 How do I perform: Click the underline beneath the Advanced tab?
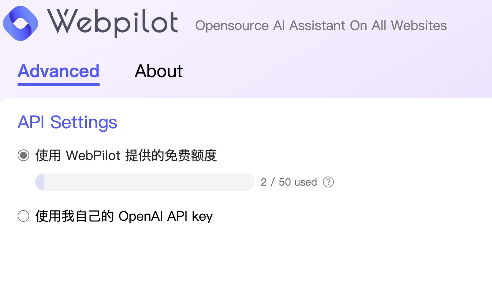pos(59,85)
